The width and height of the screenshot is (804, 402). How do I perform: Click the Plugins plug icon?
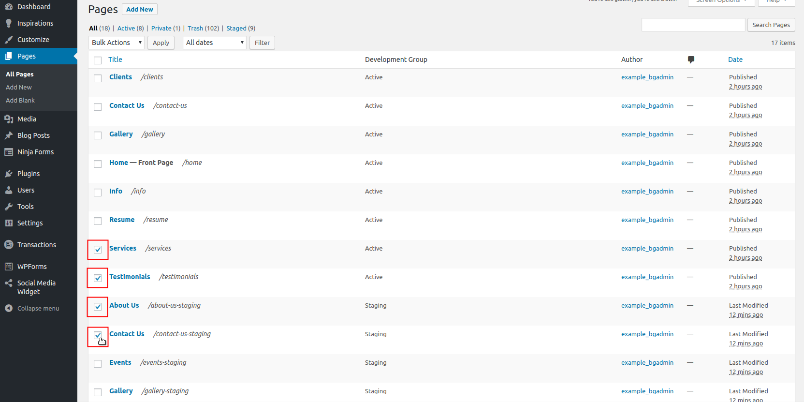pos(9,174)
